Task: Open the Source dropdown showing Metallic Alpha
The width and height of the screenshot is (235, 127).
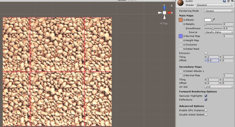Action: coord(219,32)
